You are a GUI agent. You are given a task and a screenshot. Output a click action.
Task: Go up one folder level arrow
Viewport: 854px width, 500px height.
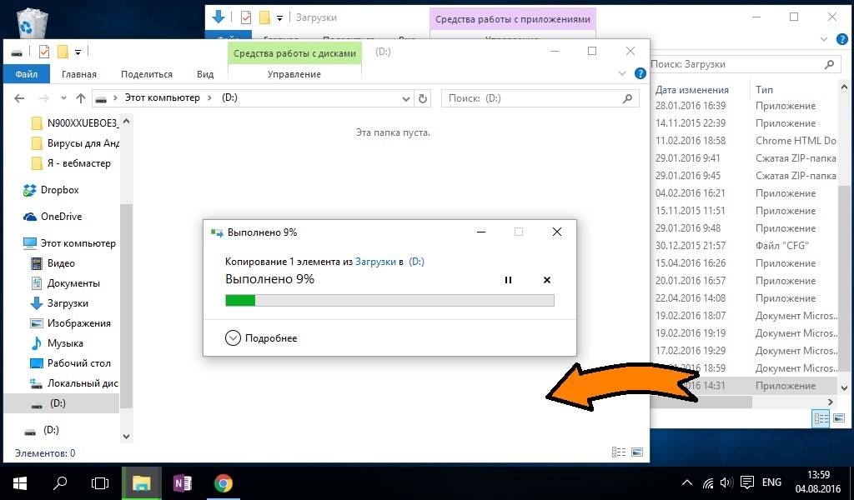point(81,98)
